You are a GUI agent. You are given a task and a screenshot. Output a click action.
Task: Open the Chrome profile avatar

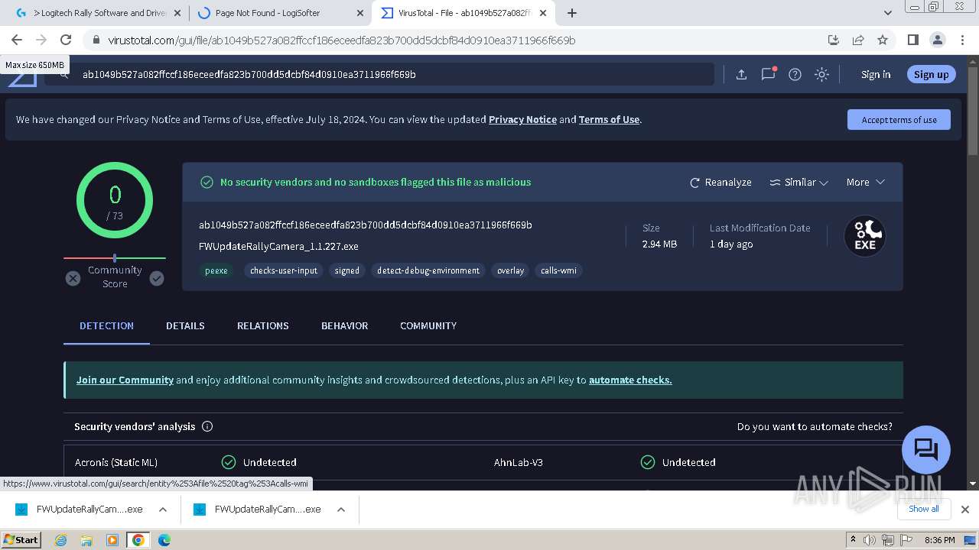pos(937,40)
